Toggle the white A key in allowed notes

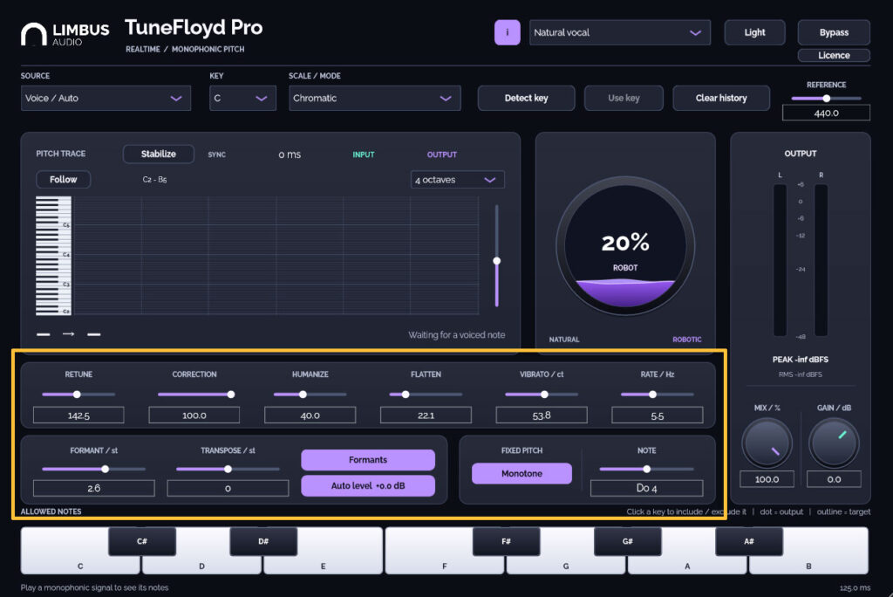click(687, 565)
